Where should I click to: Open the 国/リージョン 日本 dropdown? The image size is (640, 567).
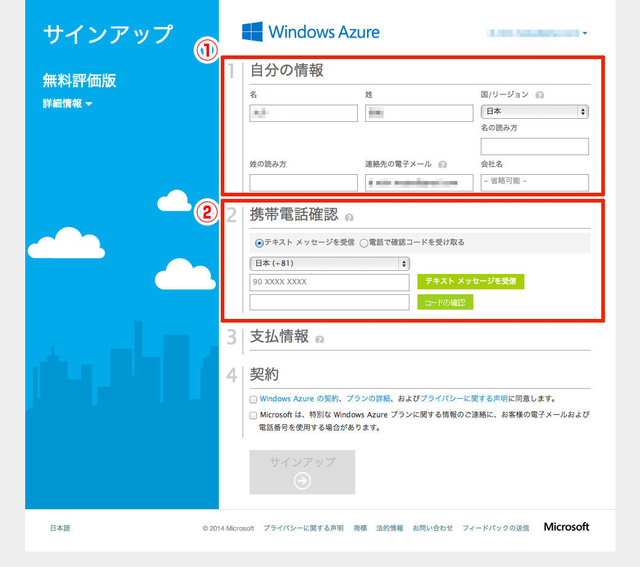[x=535, y=111]
